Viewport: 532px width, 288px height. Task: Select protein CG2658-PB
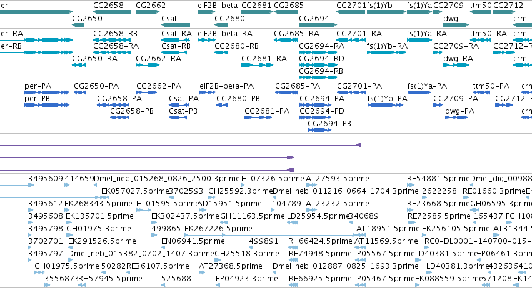click(x=120, y=117)
